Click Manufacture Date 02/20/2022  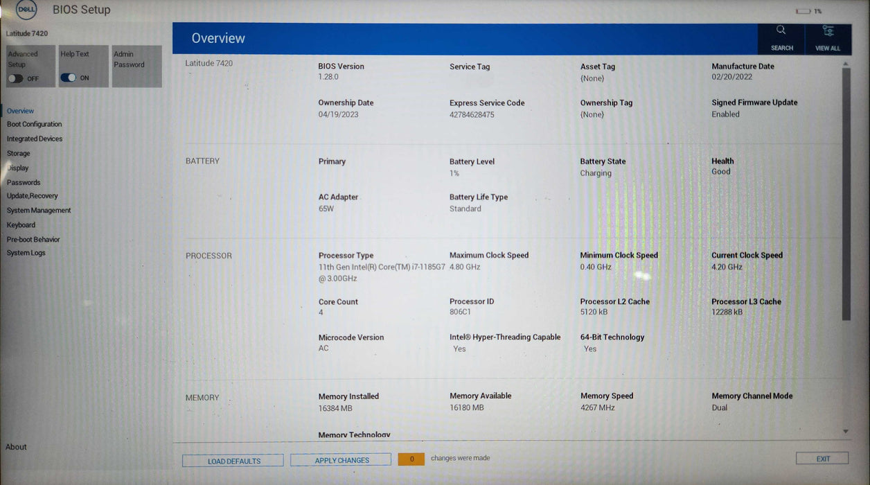[732, 78]
